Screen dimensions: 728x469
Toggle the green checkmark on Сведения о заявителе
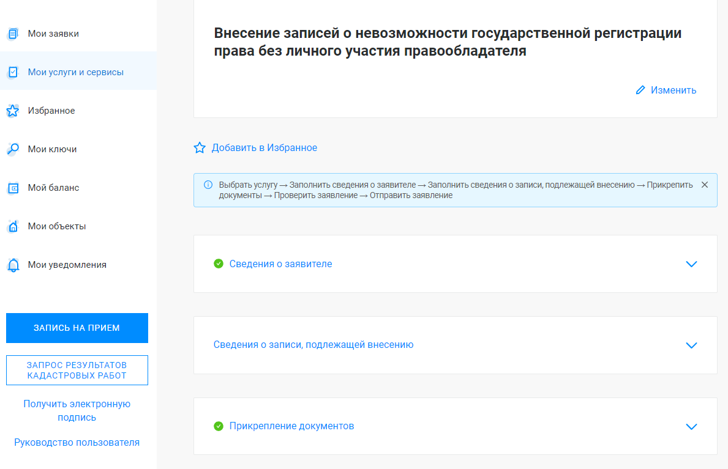pyautogui.click(x=219, y=264)
